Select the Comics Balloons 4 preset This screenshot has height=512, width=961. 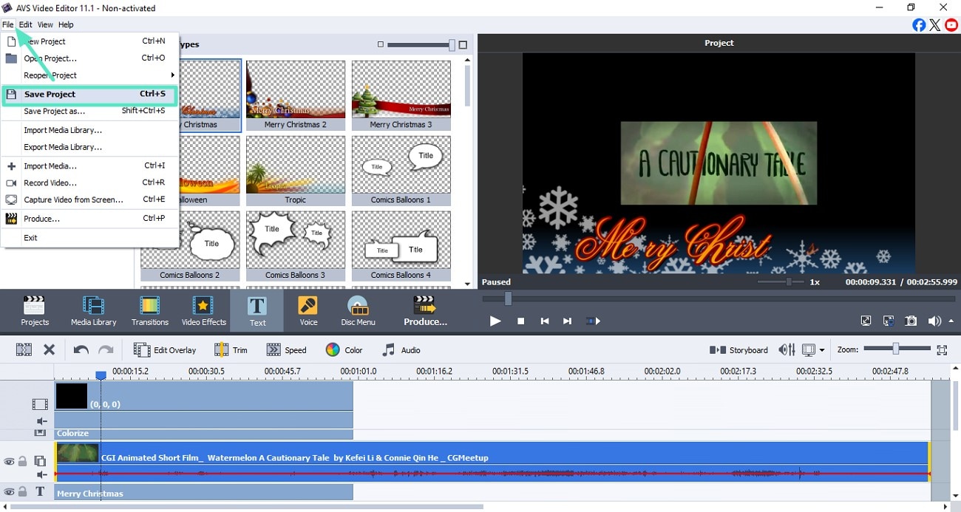click(401, 246)
